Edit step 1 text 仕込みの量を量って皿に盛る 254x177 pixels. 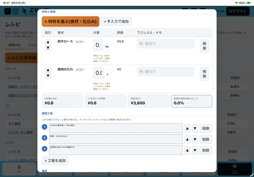(x=116, y=128)
